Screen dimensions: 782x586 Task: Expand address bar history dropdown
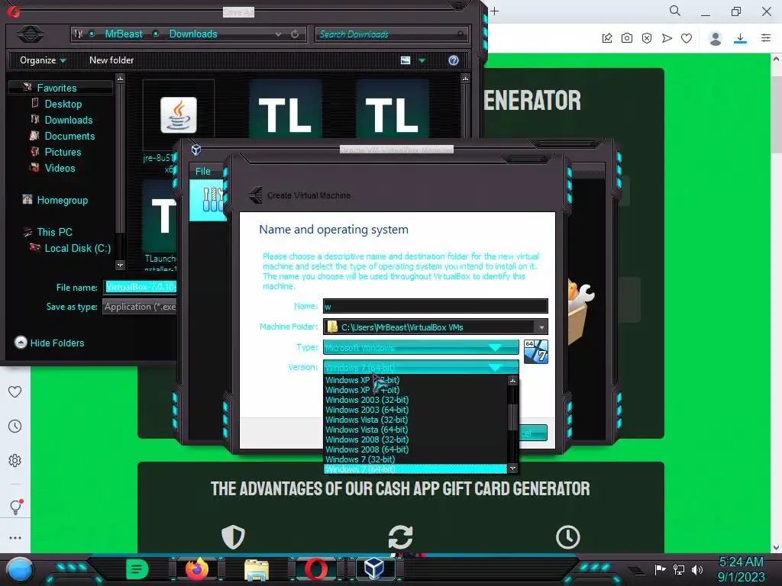[x=278, y=34]
